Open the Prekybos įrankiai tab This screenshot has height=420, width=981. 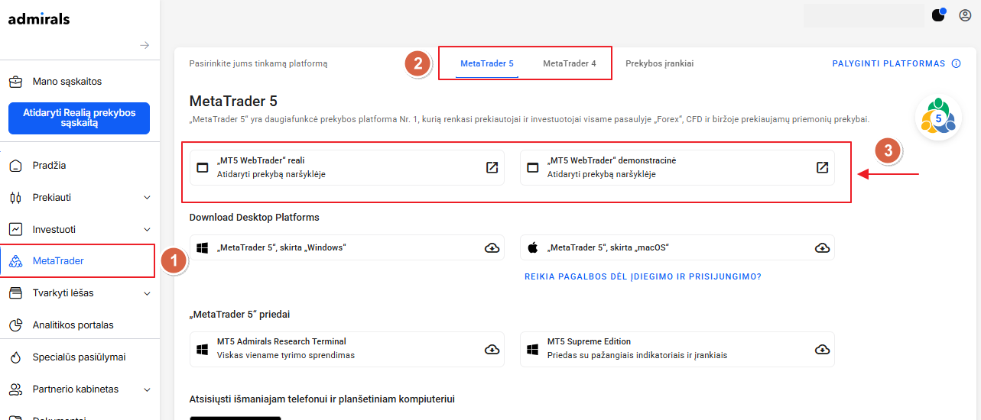659,64
